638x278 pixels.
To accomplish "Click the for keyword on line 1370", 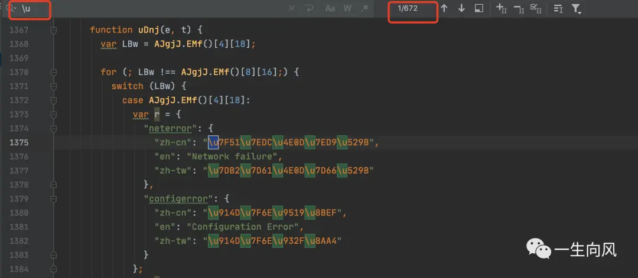I will (109, 73).
